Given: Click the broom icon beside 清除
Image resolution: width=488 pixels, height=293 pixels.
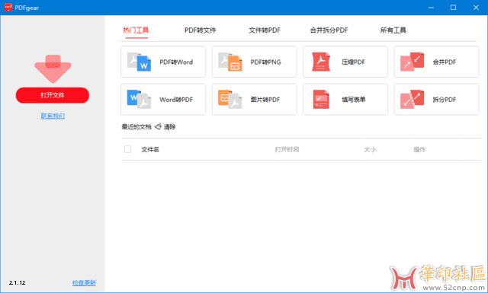Looking at the screenshot, I should (158, 126).
